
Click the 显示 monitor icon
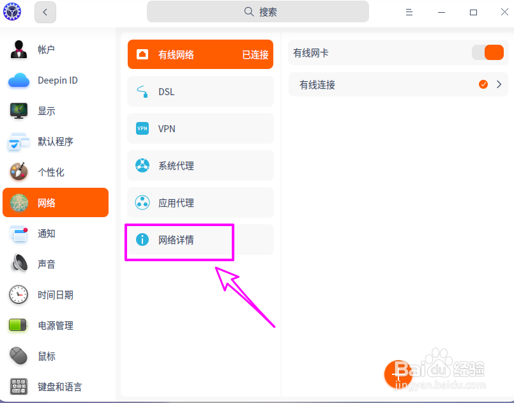(x=19, y=111)
